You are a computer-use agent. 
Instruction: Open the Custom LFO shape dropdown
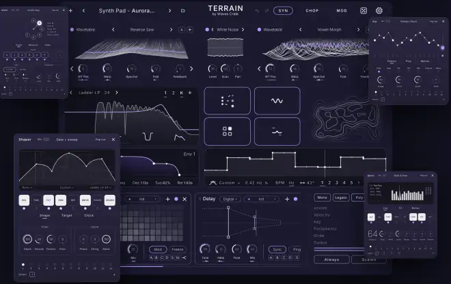pyautogui.click(x=230, y=183)
